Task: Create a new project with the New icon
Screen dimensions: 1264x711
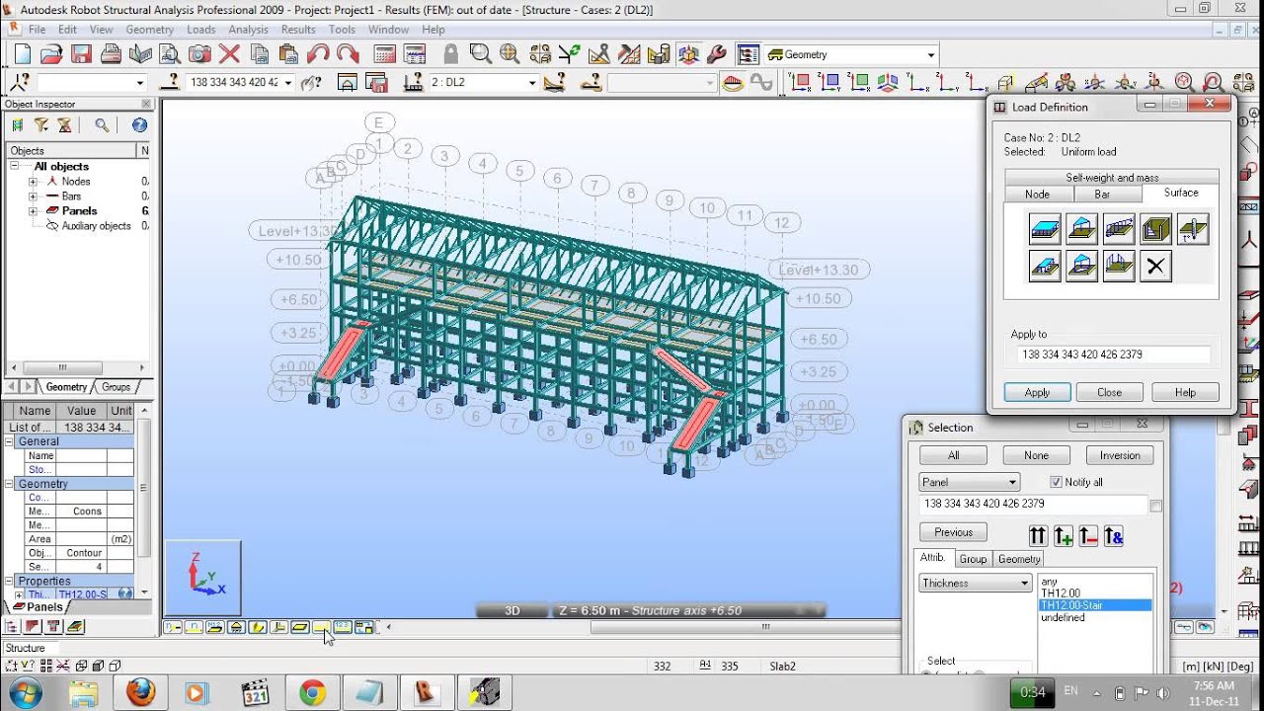Action: [x=22, y=54]
